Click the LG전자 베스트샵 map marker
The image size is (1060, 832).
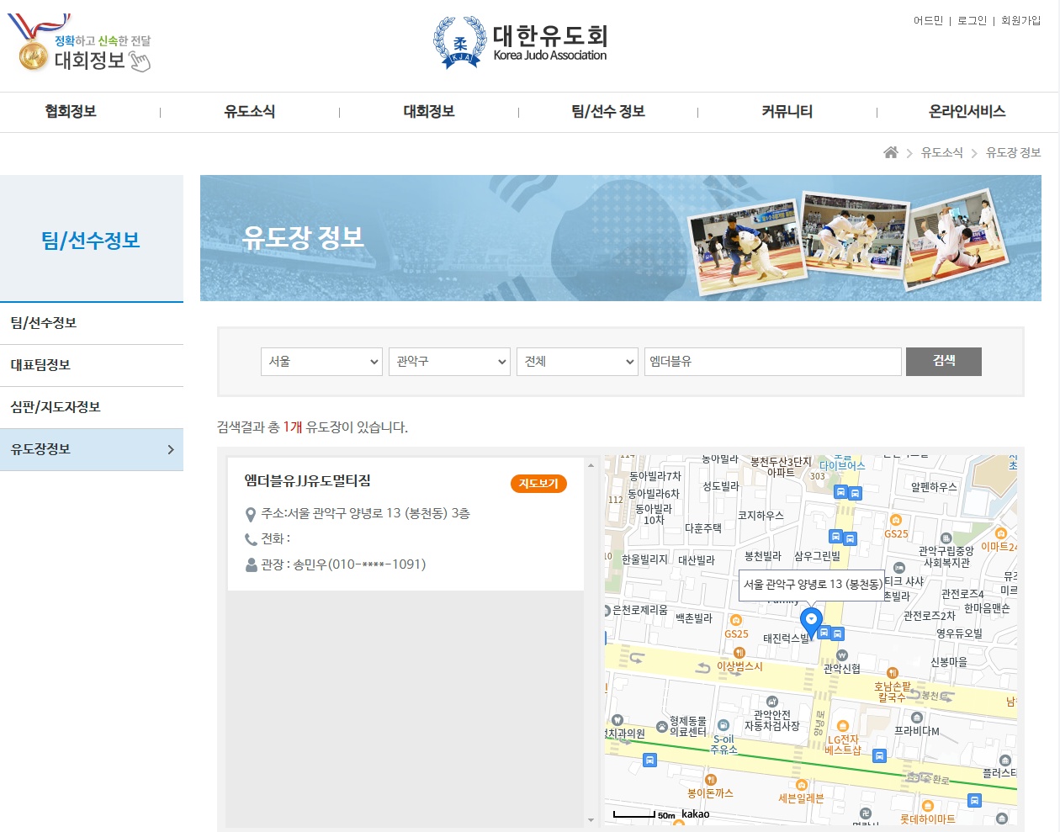pyautogui.click(x=843, y=726)
